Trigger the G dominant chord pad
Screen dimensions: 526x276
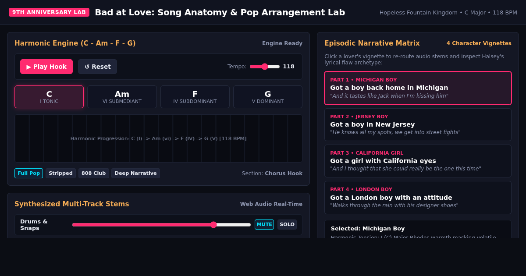point(268,97)
